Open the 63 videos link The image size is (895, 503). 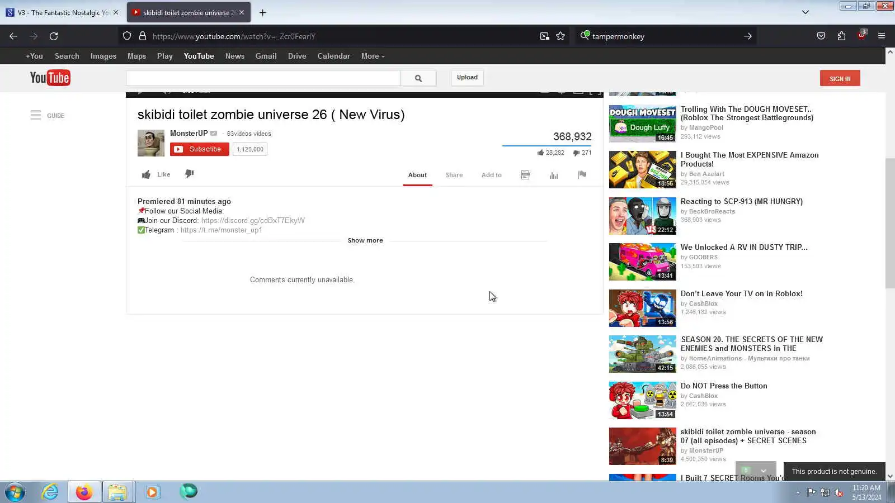tap(249, 134)
